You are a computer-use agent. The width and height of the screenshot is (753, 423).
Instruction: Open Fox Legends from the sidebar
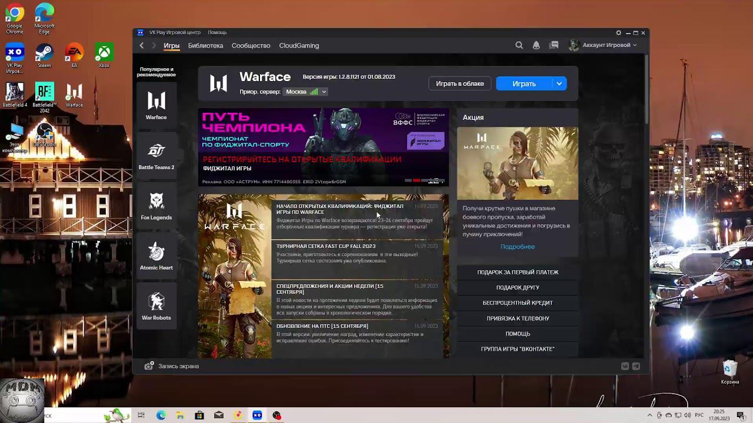click(x=156, y=206)
